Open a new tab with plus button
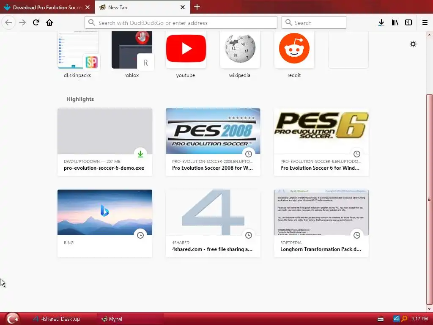Screen dimensions: 433x325 pos(197,7)
